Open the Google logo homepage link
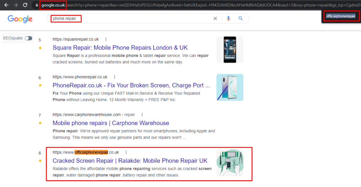Screen dimensions: 361x187 coord(20,19)
